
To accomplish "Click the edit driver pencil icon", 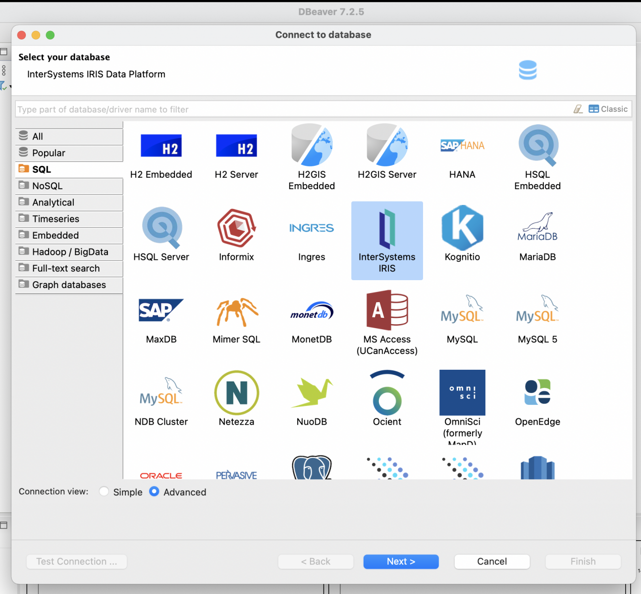I will (578, 109).
